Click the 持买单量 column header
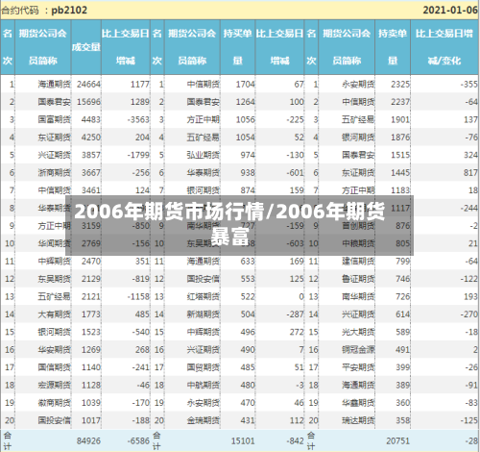 (x=237, y=47)
